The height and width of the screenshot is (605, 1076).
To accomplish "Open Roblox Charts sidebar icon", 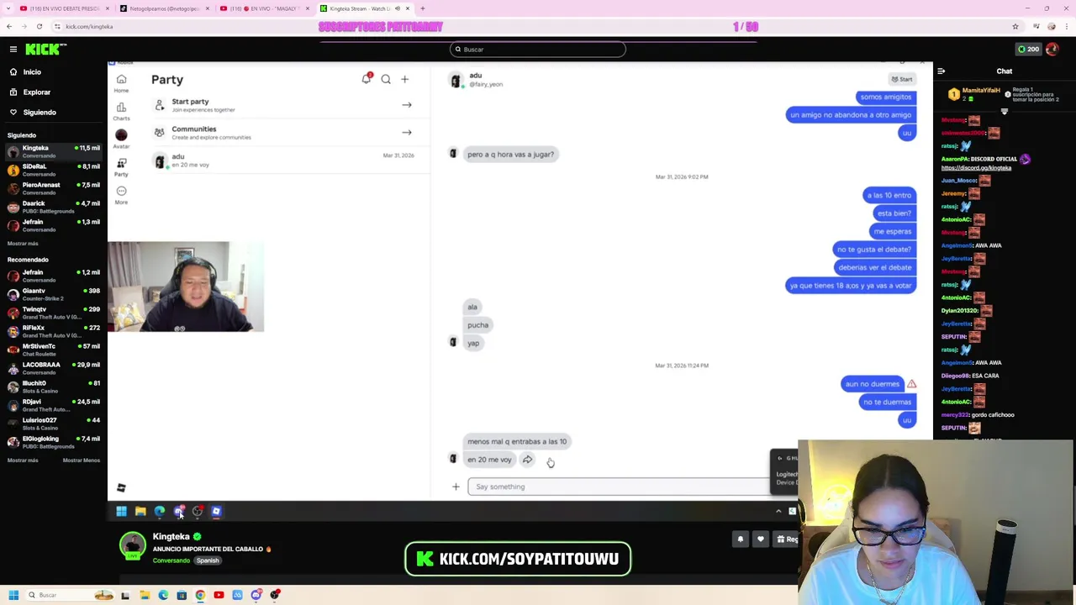I will click(121, 112).
